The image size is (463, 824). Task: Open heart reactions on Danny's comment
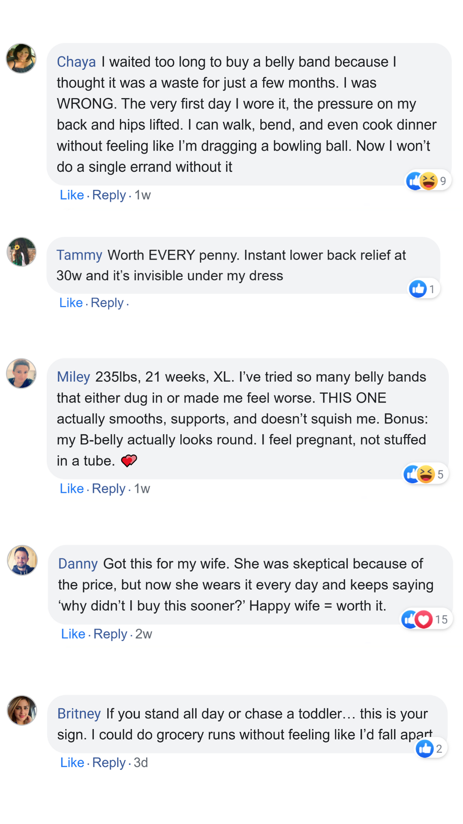click(x=424, y=619)
